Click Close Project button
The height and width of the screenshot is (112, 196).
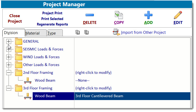point(15,18)
